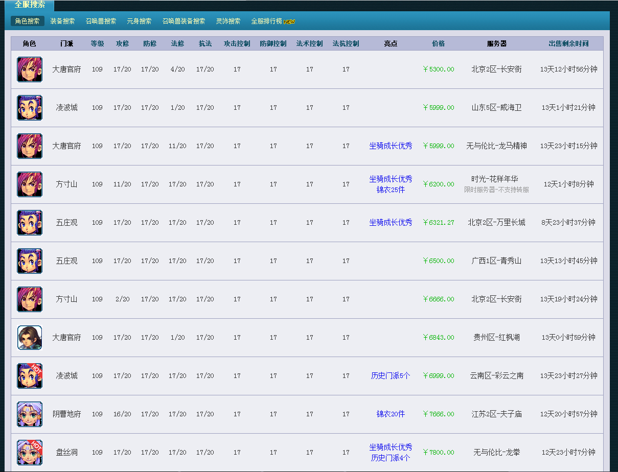Open the avatar of the ¥6200.00 方寸山 listing

point(30,184)
